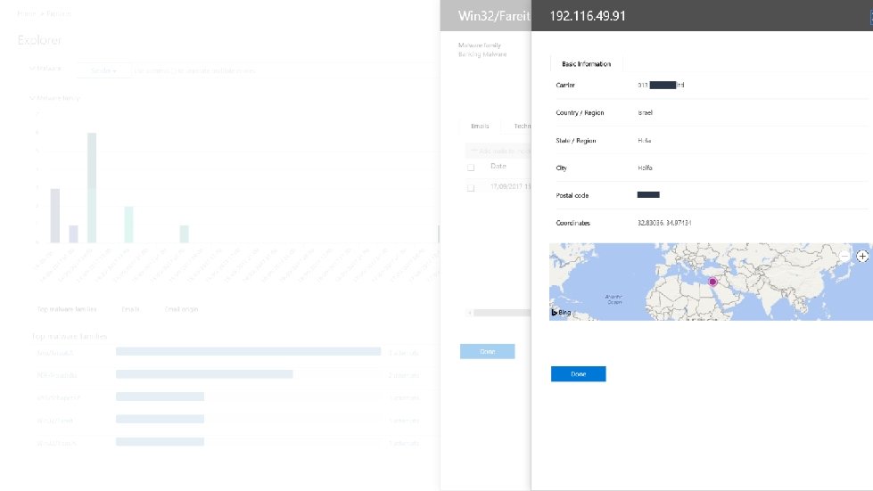Switch to the Emails tab in Fareit panel

[x=480, y=127]
